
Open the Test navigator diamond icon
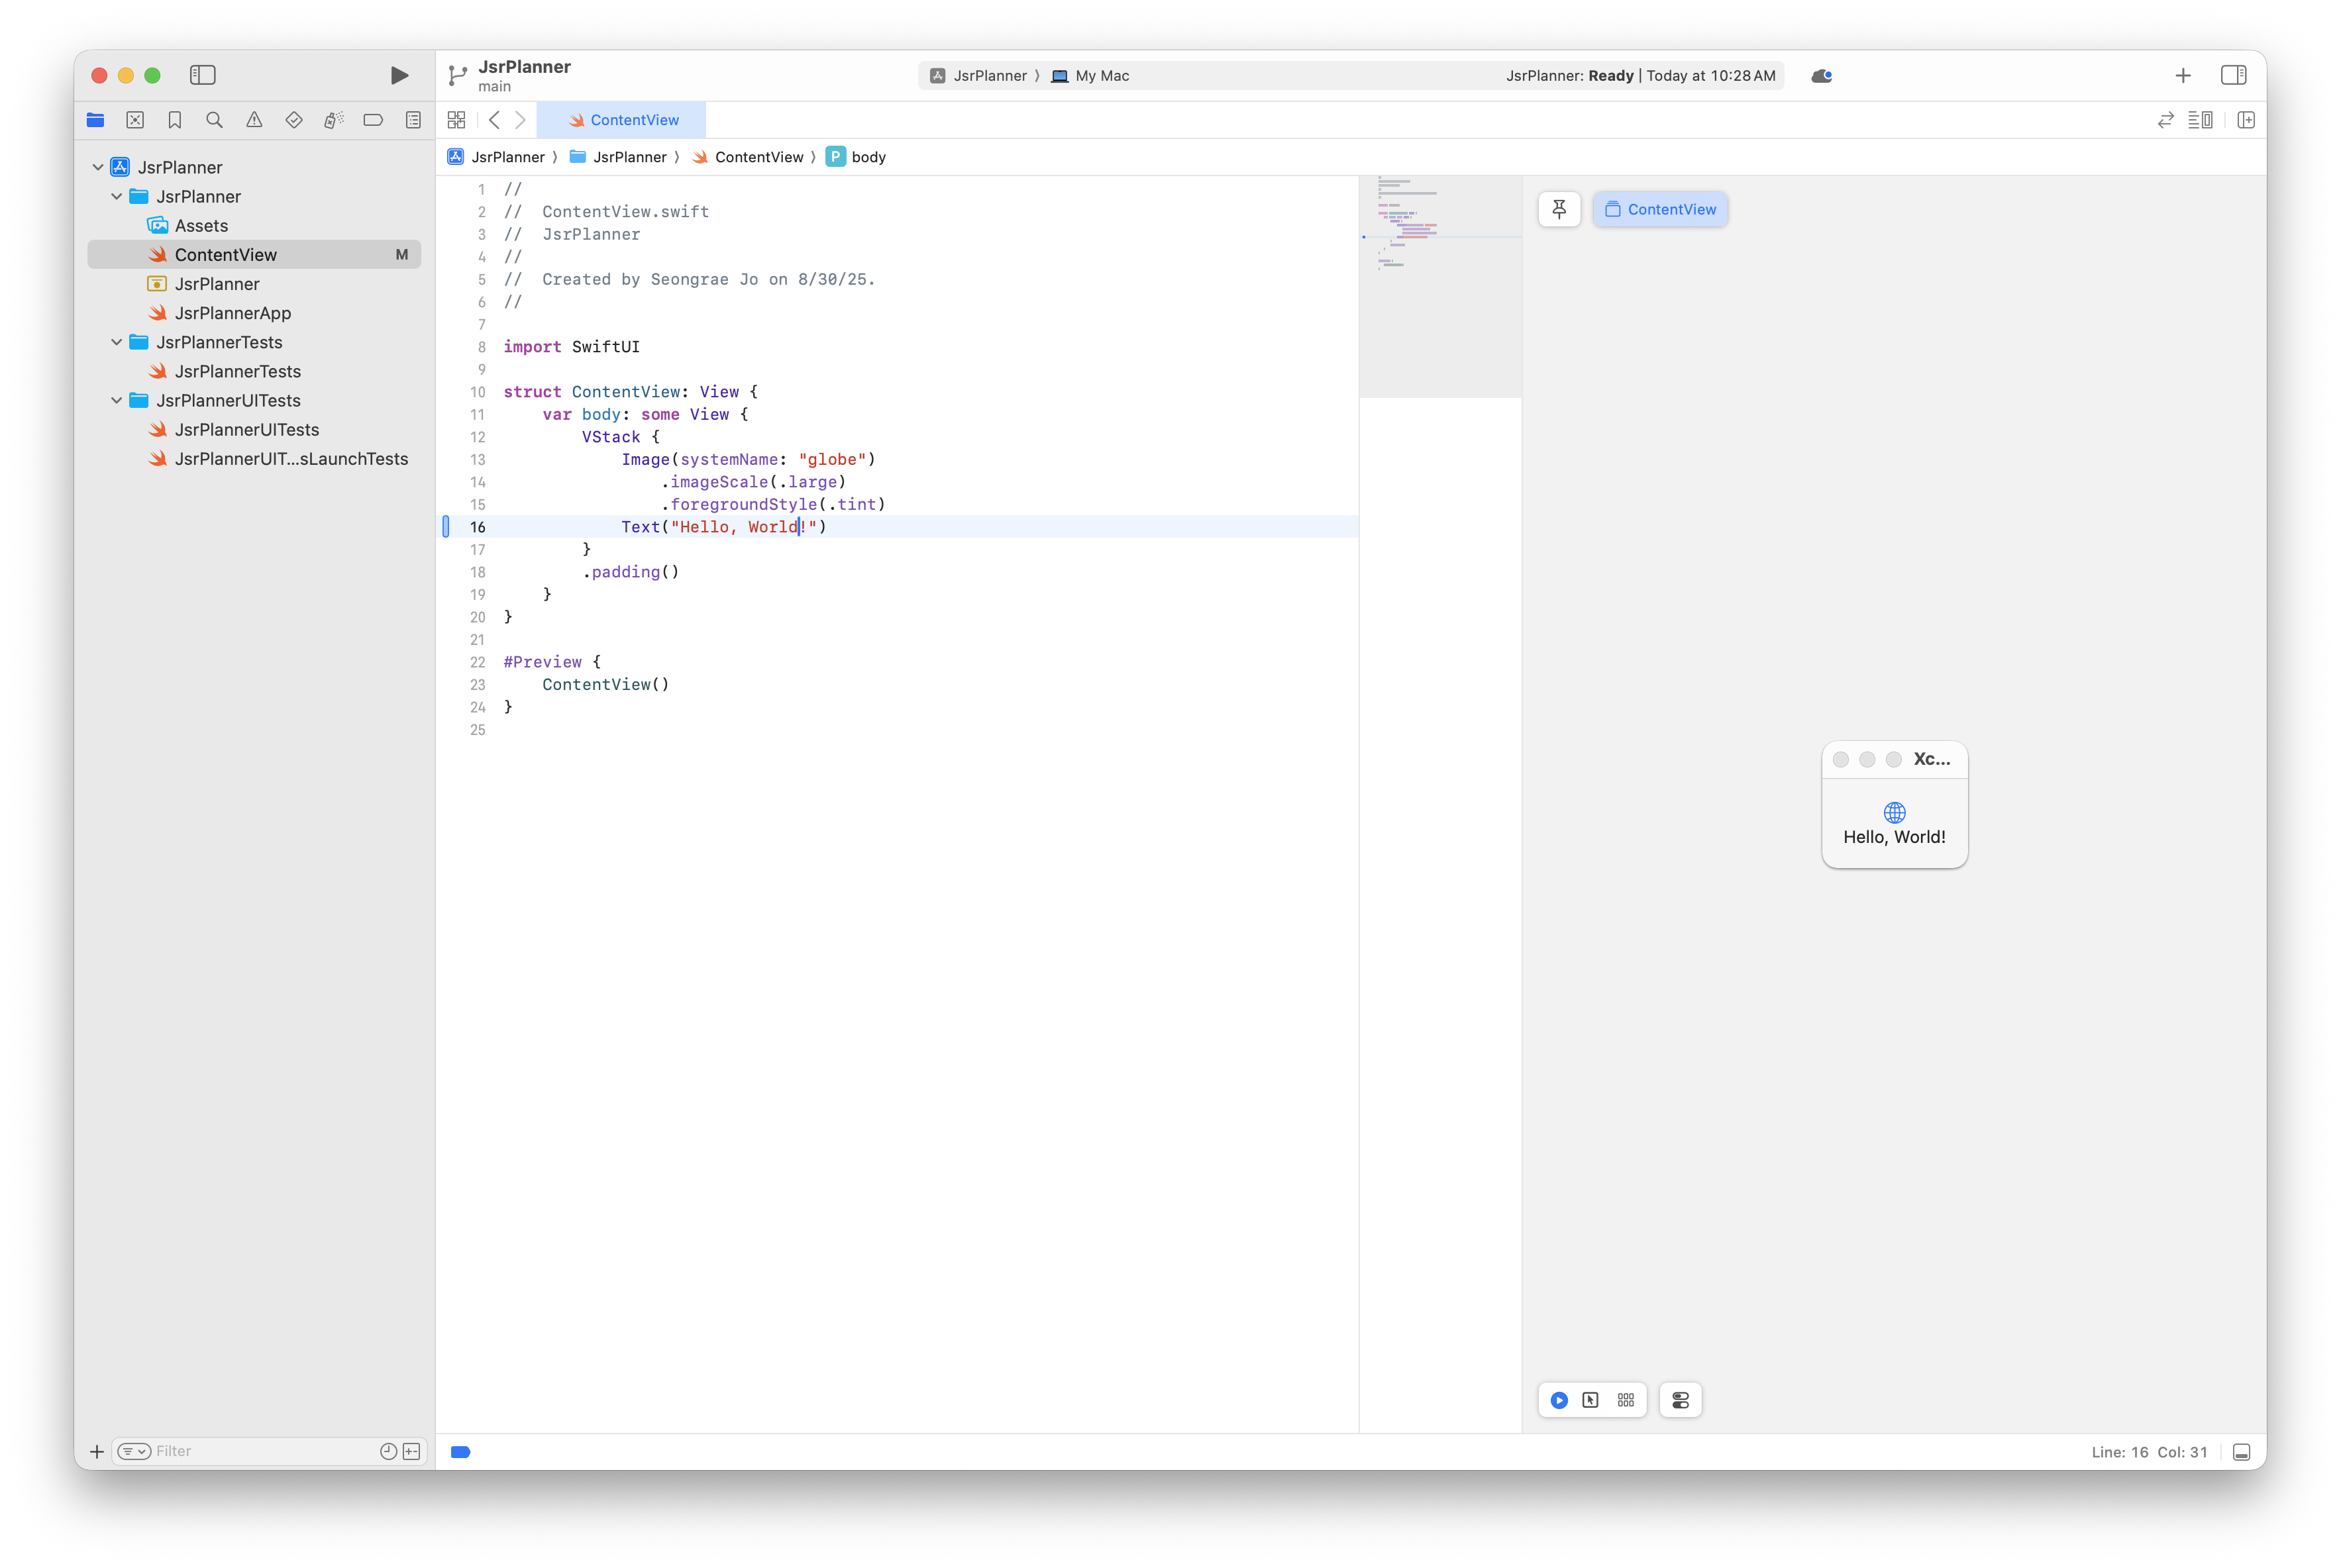(294, 120)
